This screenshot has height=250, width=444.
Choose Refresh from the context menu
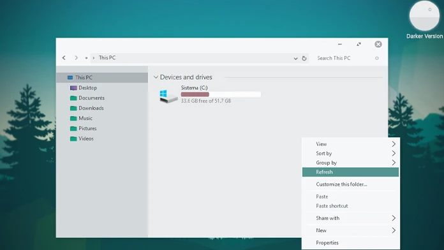(351, 172)
